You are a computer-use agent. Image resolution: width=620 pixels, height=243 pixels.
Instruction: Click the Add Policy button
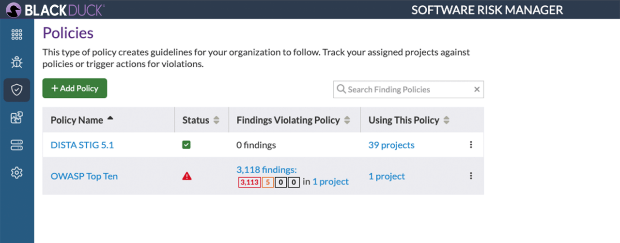[75, 89]
